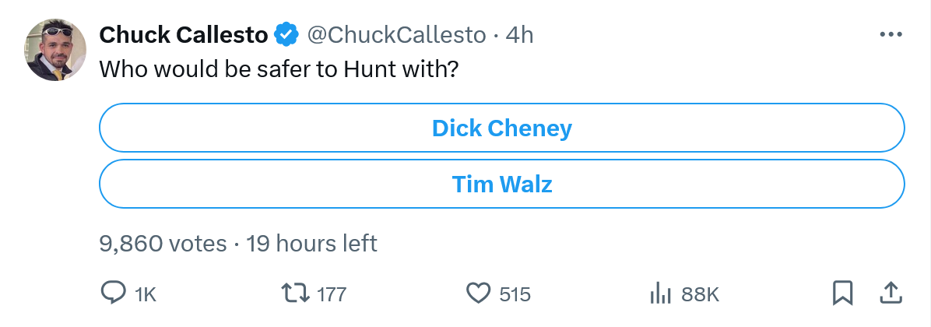Screen dimensions: 931x327
Task: Click the 9,860 votes text
Action: [x=162, y=243]
